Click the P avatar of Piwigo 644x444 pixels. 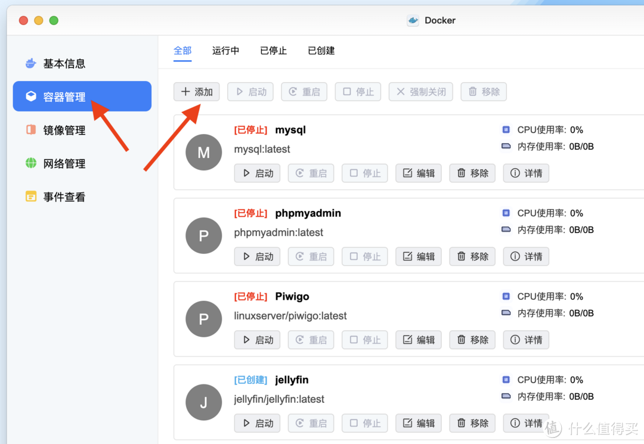[204, 319]
